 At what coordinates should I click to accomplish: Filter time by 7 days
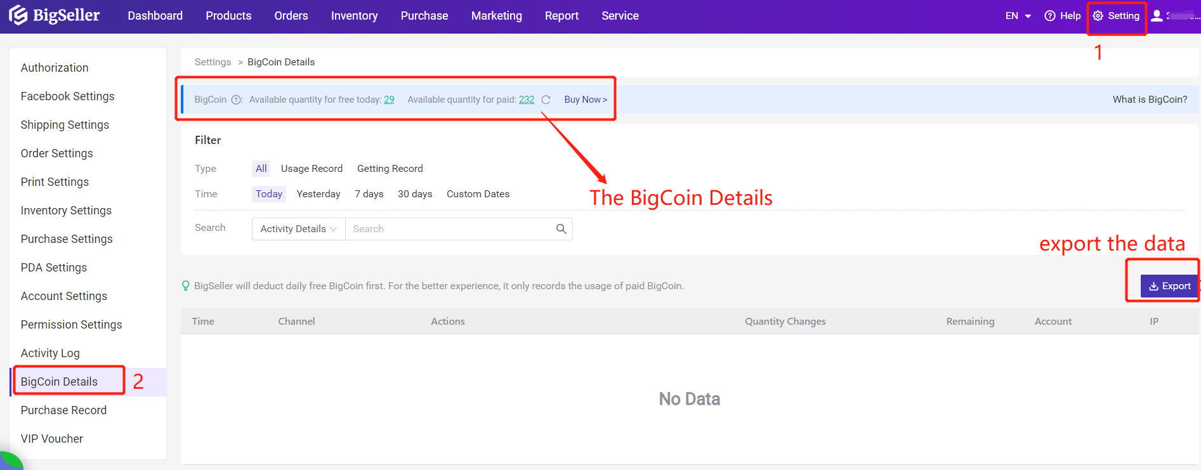[x=369, y=194]
